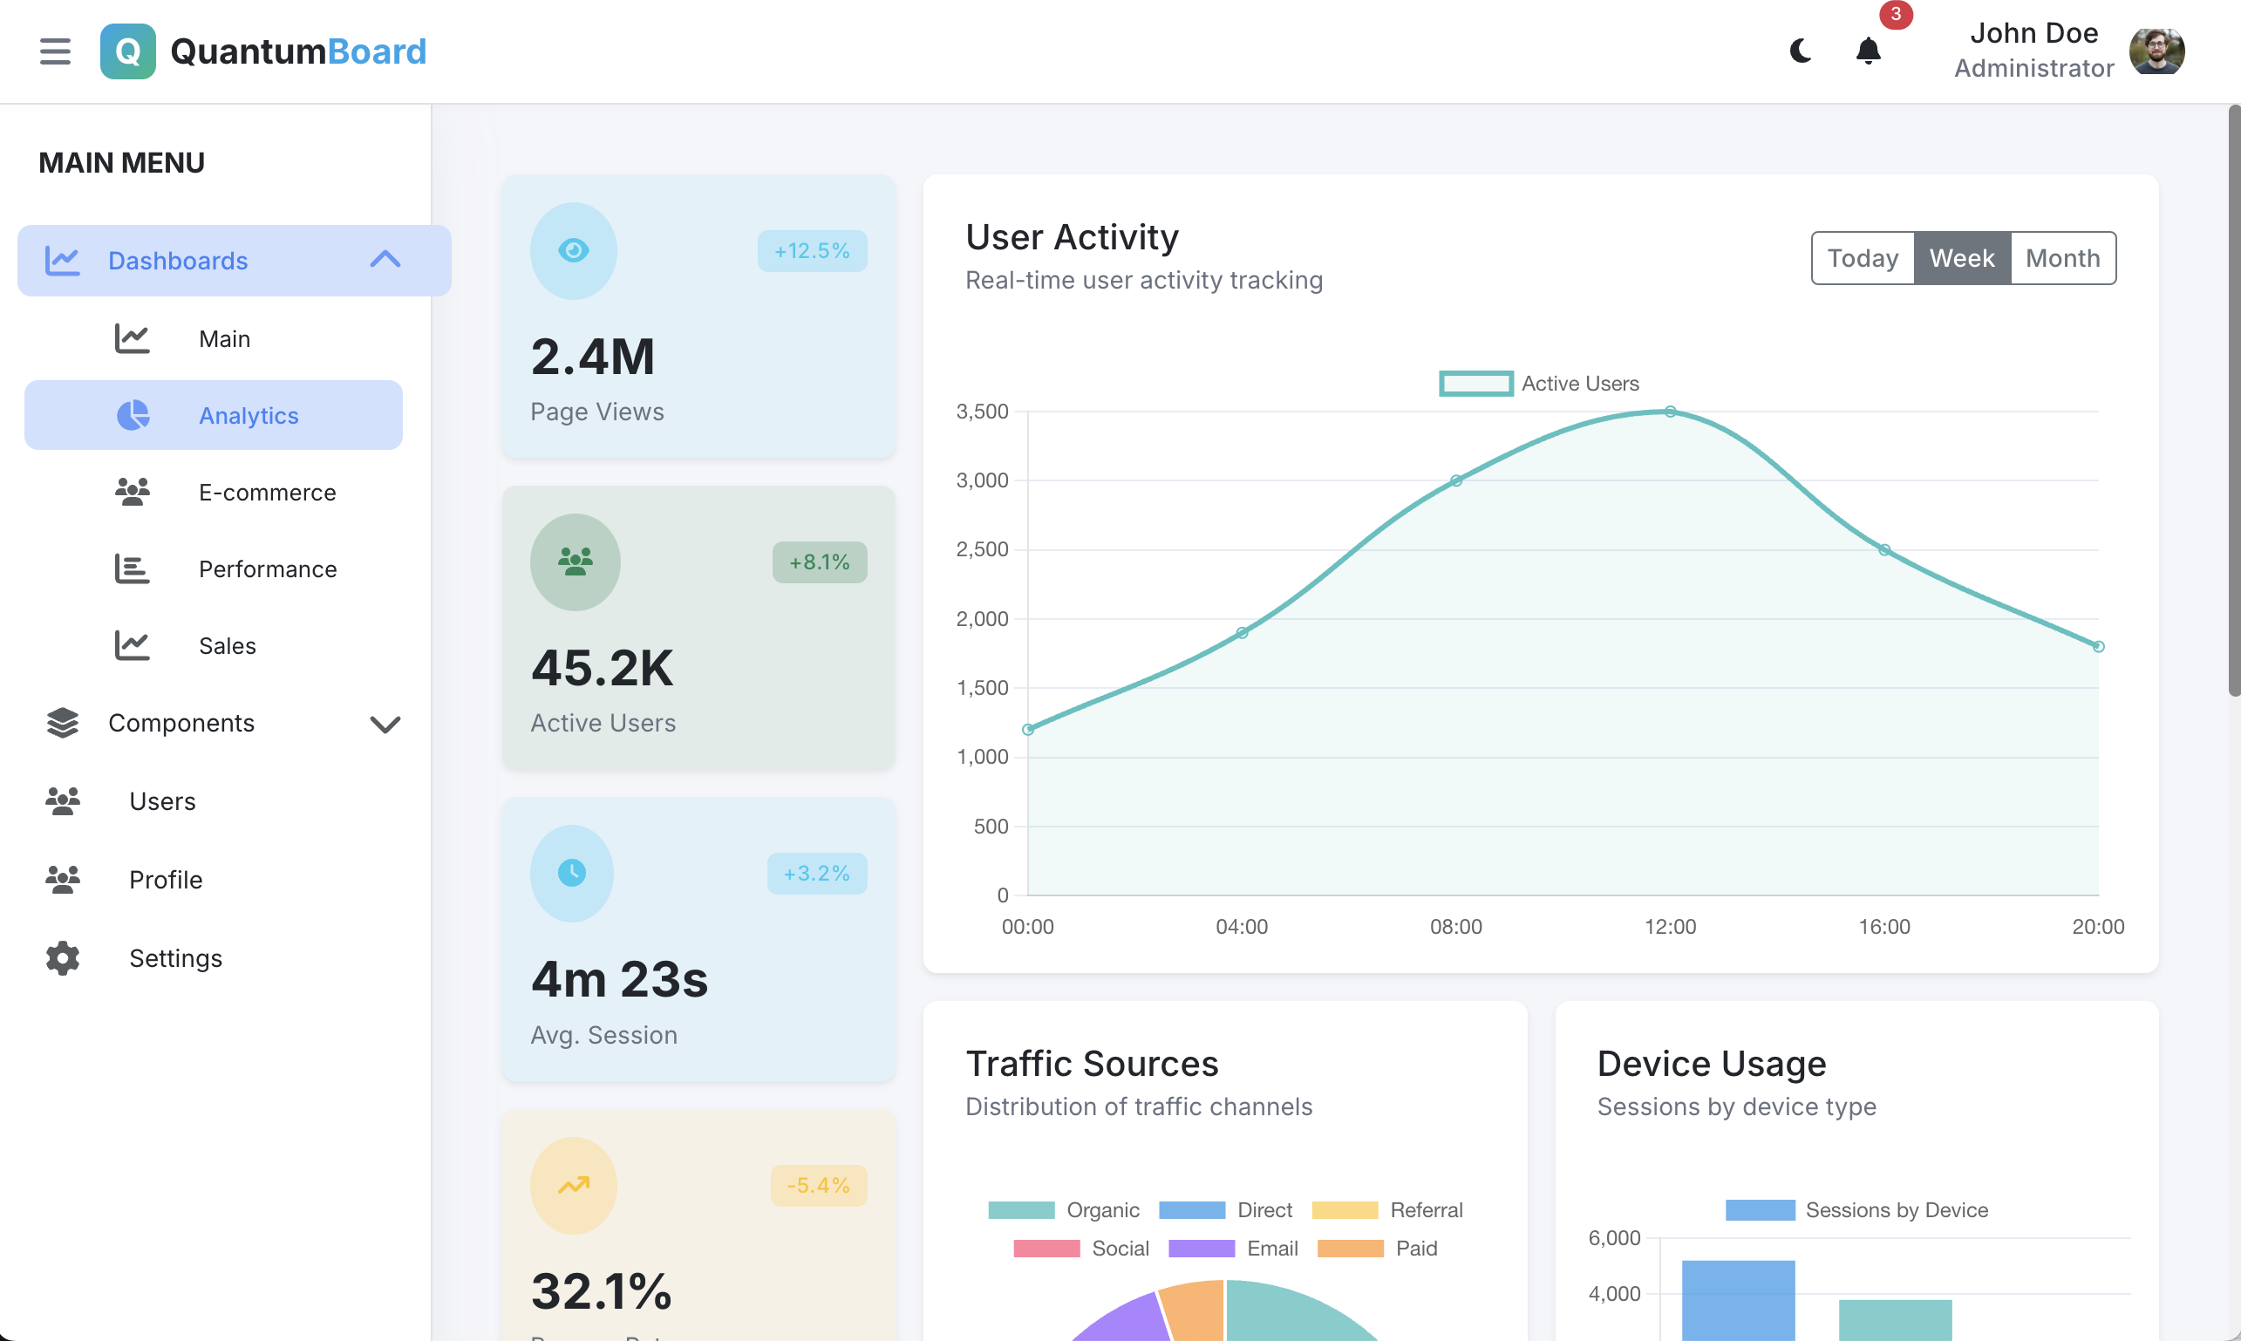The width and height of the screenshot is (2241, 1341).
Task: Switch user activity view to Today
Action: point(1862,257)
